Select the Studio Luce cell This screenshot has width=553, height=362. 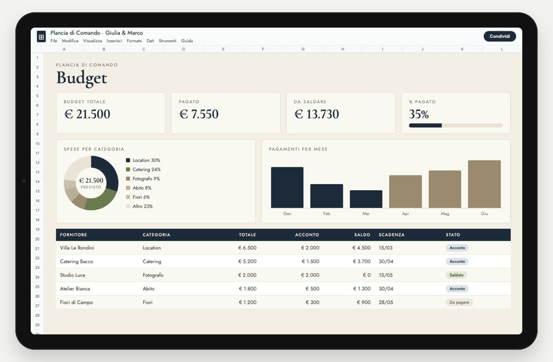[73, 275]
